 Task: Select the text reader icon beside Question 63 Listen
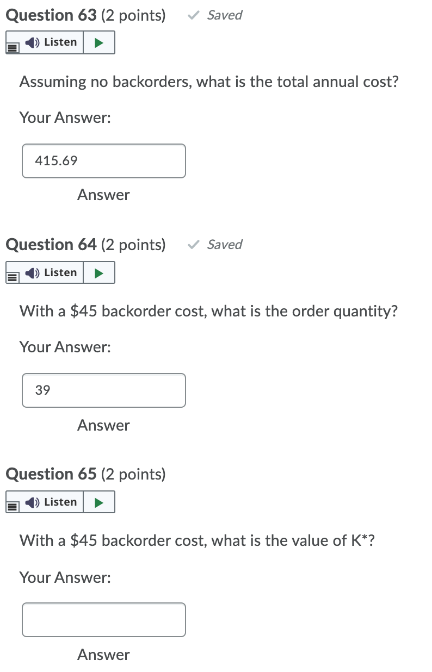(13, 48)
